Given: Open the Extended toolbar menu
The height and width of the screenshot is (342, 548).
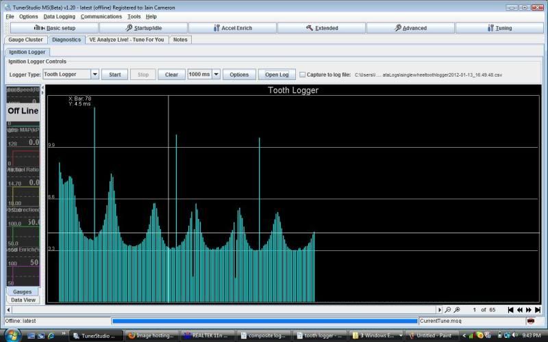Looking at the screenshot, I should [x=321, y=28].
